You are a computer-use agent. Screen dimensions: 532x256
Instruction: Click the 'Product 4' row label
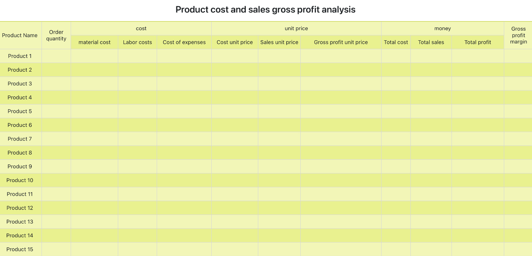tap(20, 97)
